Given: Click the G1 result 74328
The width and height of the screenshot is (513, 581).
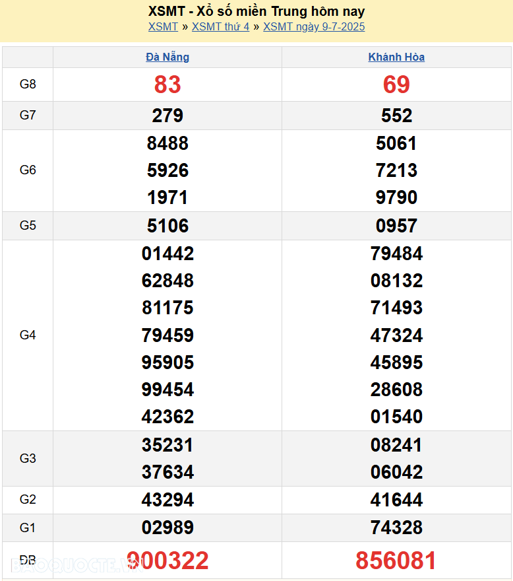Looking at the screenshot, I should point(396,528).
